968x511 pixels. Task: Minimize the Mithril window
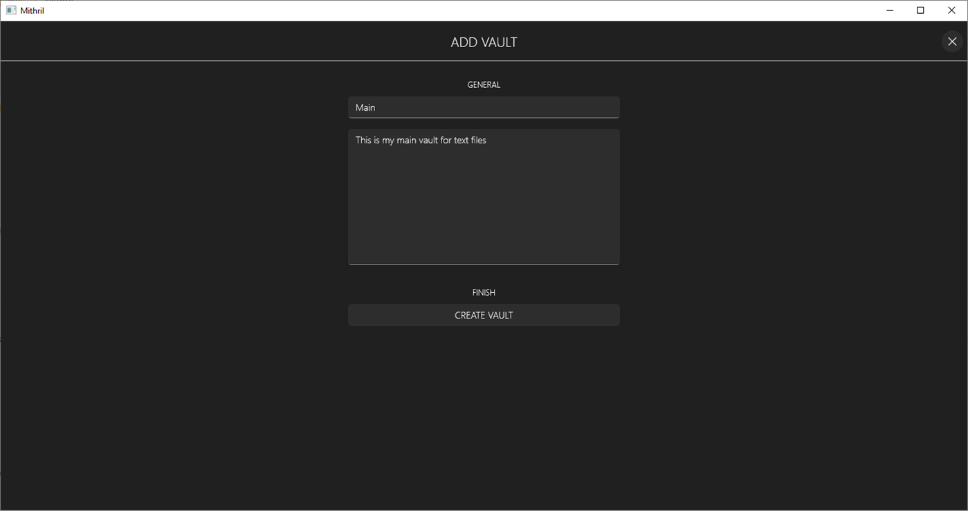tap(889, 10)
